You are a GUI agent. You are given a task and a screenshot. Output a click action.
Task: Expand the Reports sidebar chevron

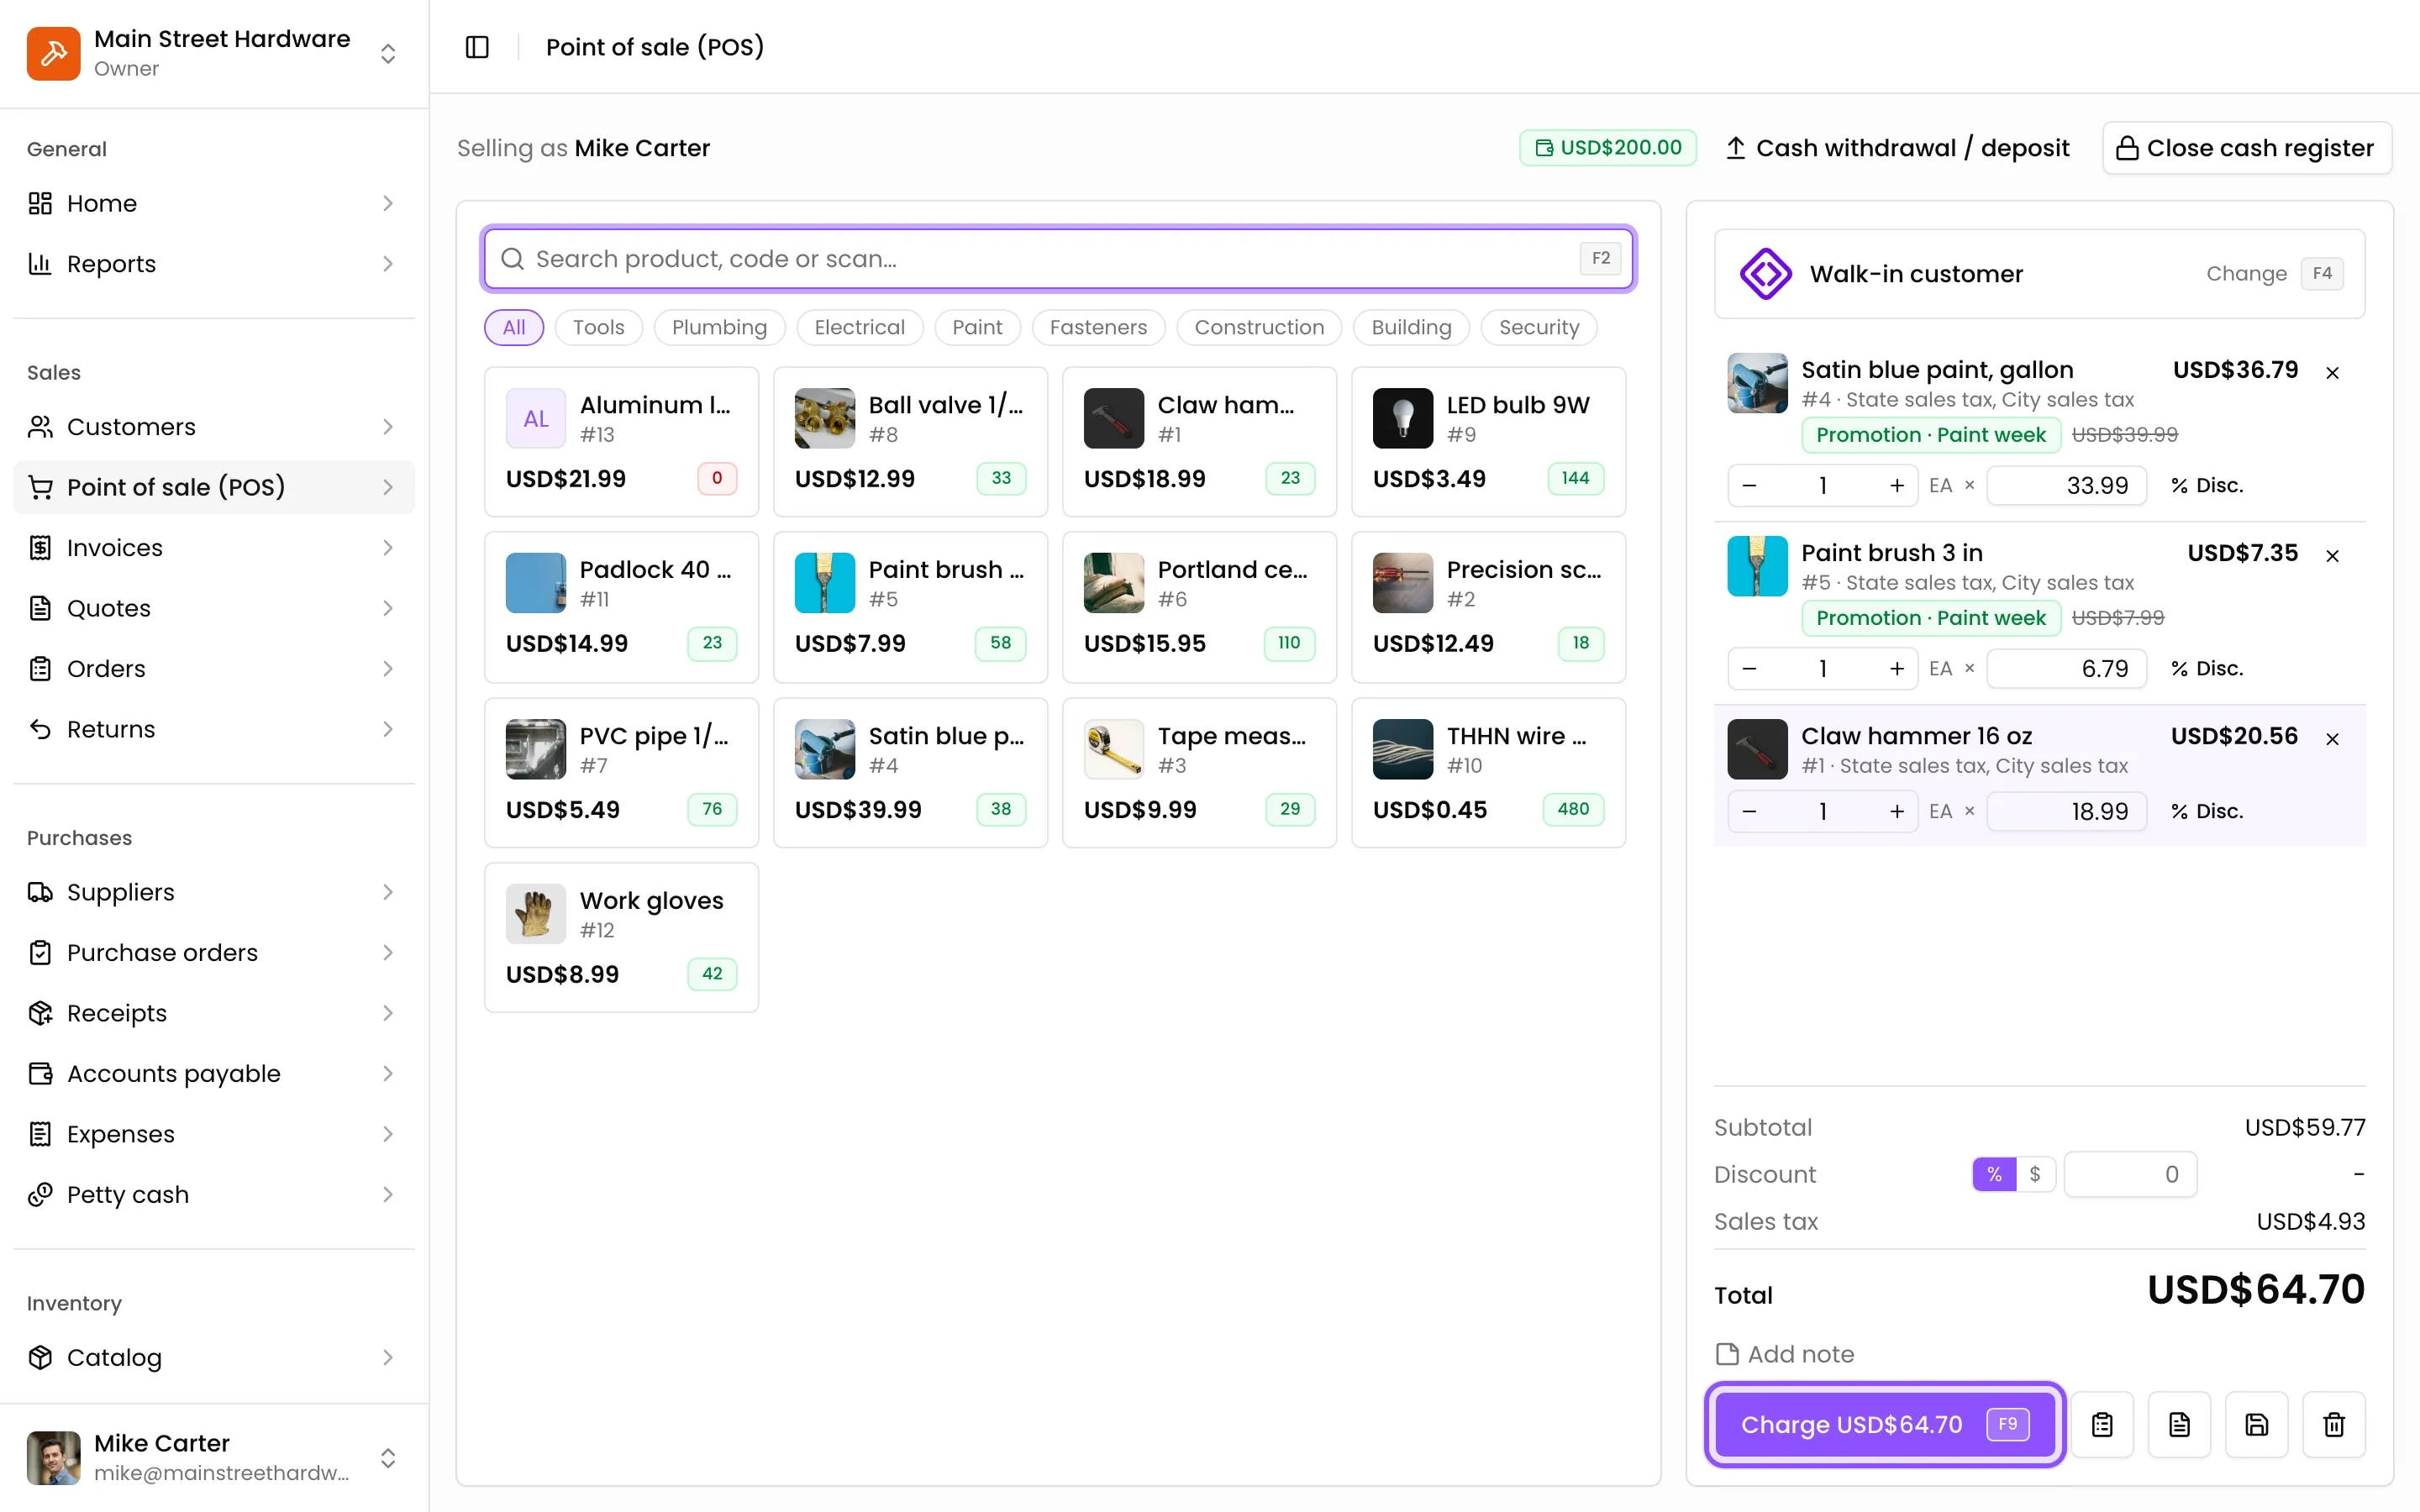[x=388, y=264]
